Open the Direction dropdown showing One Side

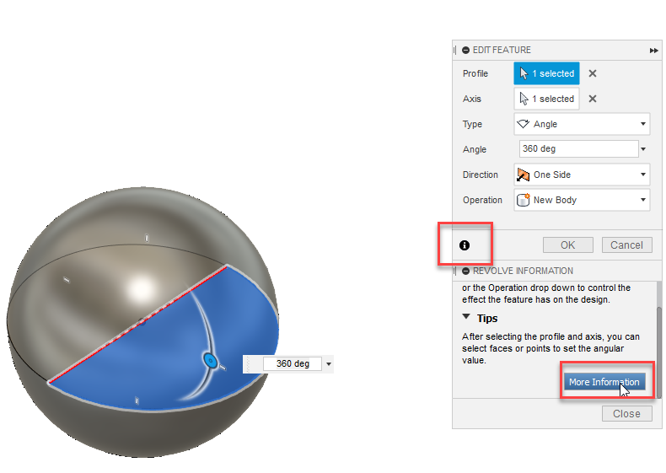click(582, 175)
